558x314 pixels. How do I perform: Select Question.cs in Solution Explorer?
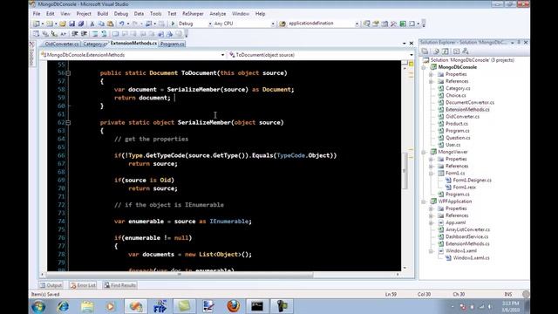point(458,138)
